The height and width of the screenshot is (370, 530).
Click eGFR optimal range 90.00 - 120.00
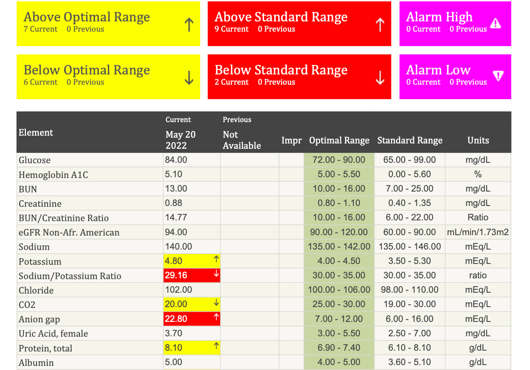point(339,232)
